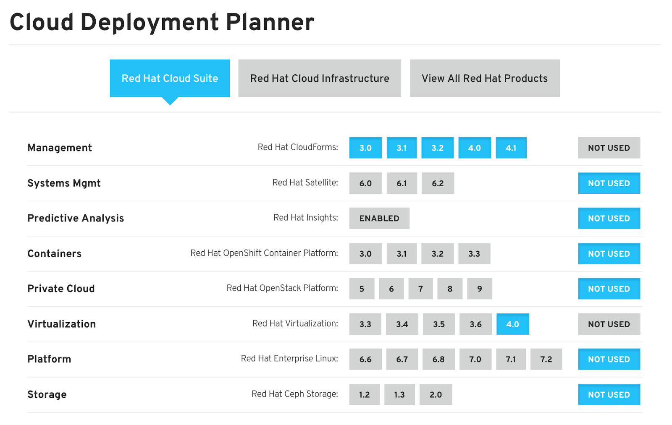Toggle Not Used for Systems Mgmt row
This screenshot has width=672, height=425.
click(609, 183)
